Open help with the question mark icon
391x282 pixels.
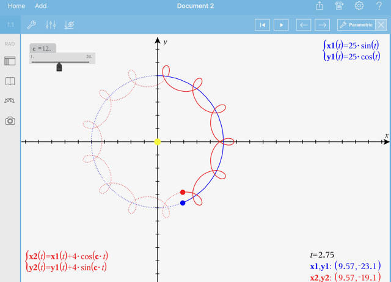379,6
